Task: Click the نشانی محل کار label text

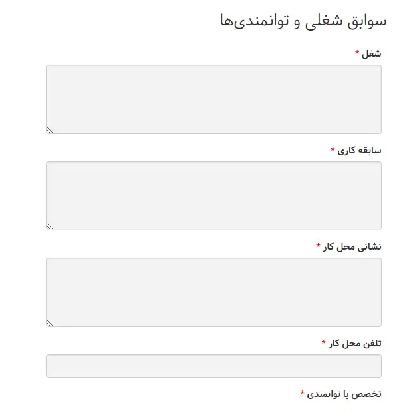Action: click(x=352, y=247)
